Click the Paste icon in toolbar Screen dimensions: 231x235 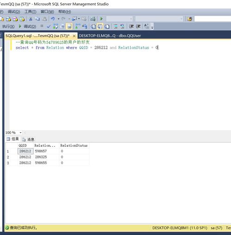(44, 19)
